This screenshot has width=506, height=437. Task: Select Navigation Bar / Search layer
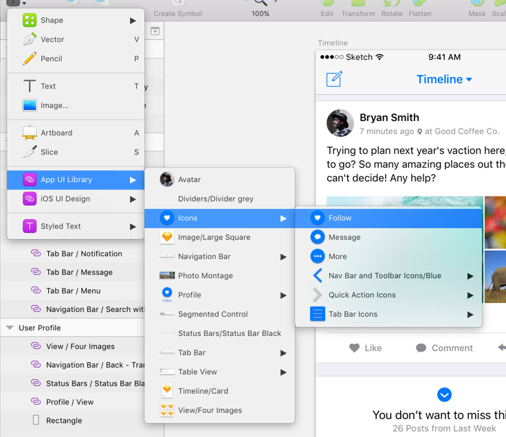[x=72, y=309]
